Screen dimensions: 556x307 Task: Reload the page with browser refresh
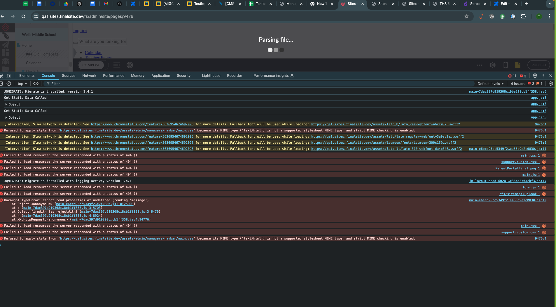tap(23, 16)
